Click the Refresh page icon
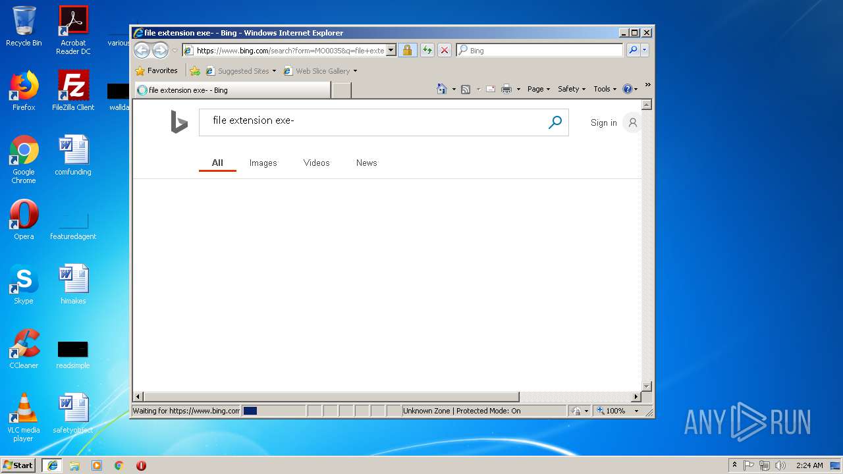The width and height of the screenshot is (843, 474). pos(427,51)
